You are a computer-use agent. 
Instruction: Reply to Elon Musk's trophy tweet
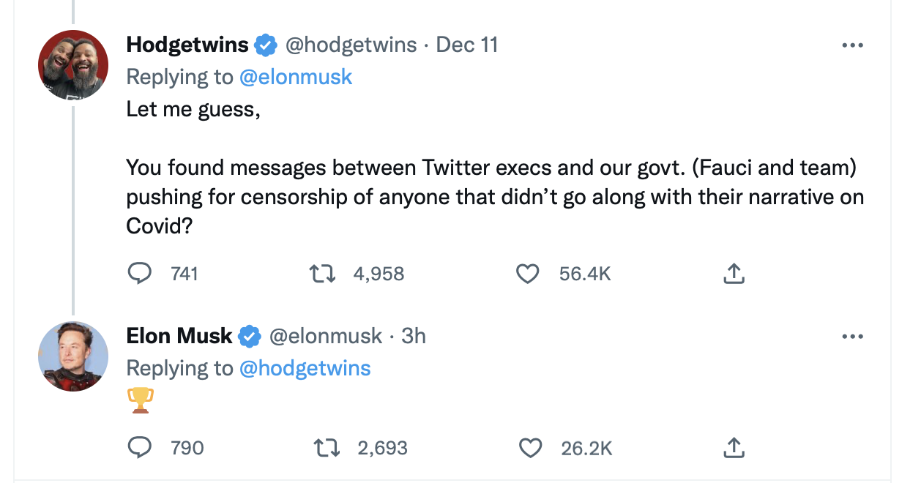pos(139,447)
